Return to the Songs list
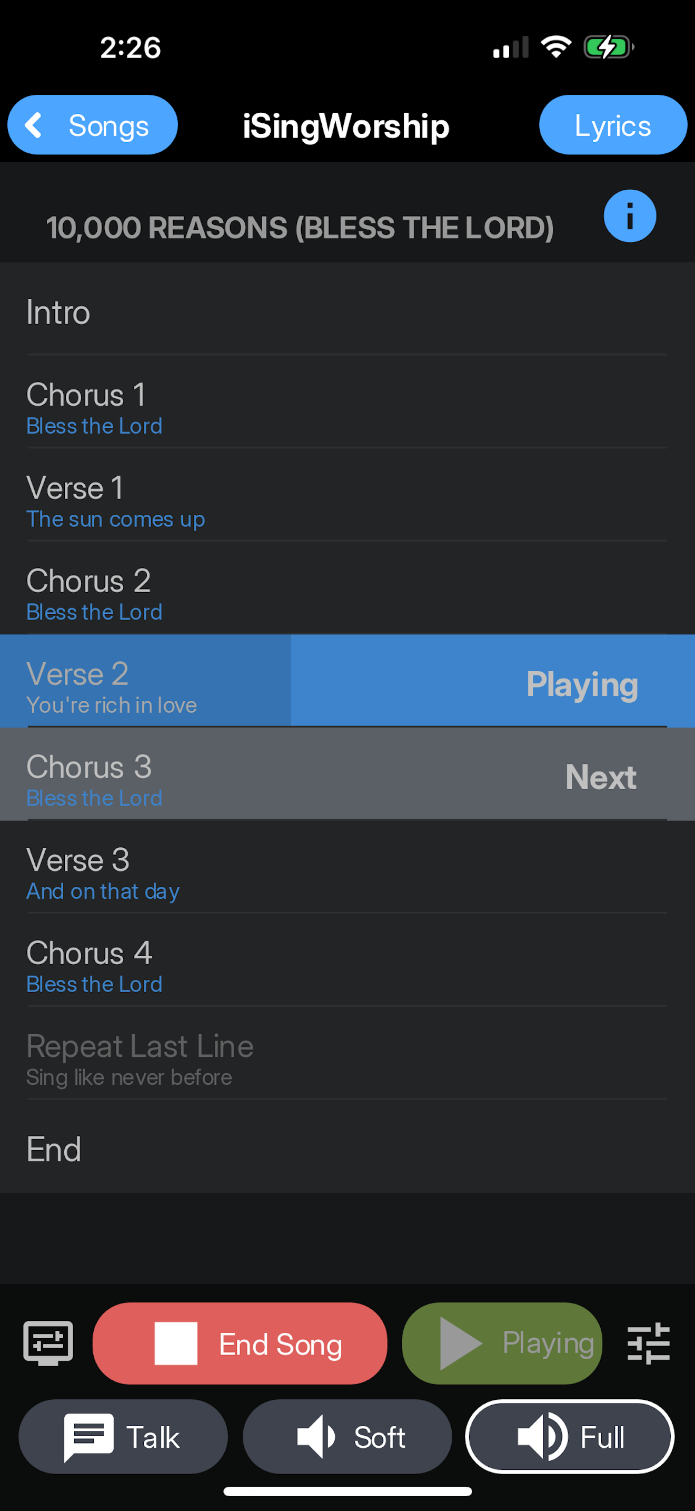Viewport: 695px width, 1511px height. point(92,124)
